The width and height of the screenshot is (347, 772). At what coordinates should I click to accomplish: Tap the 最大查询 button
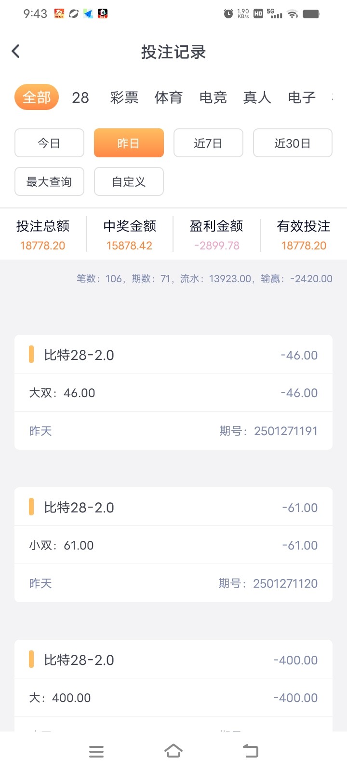click(x=49, y=181)
